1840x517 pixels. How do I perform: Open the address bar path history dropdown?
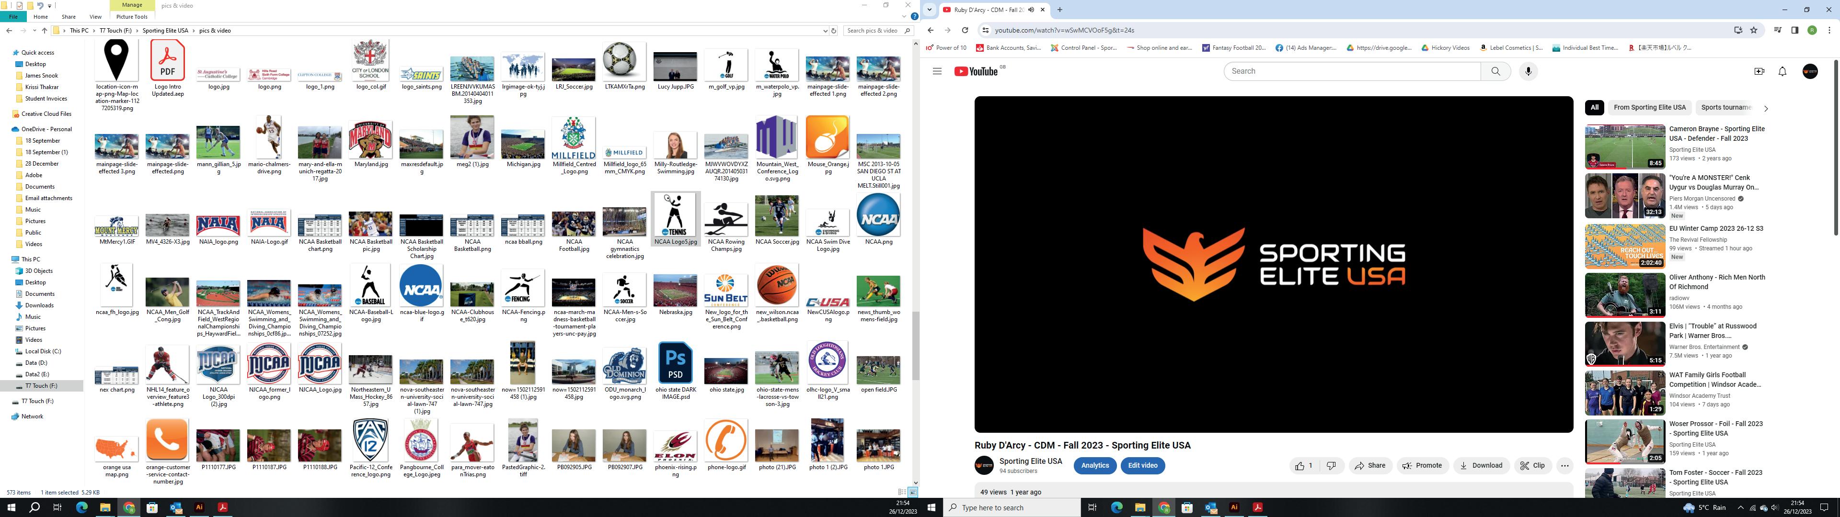click(825, 31)
